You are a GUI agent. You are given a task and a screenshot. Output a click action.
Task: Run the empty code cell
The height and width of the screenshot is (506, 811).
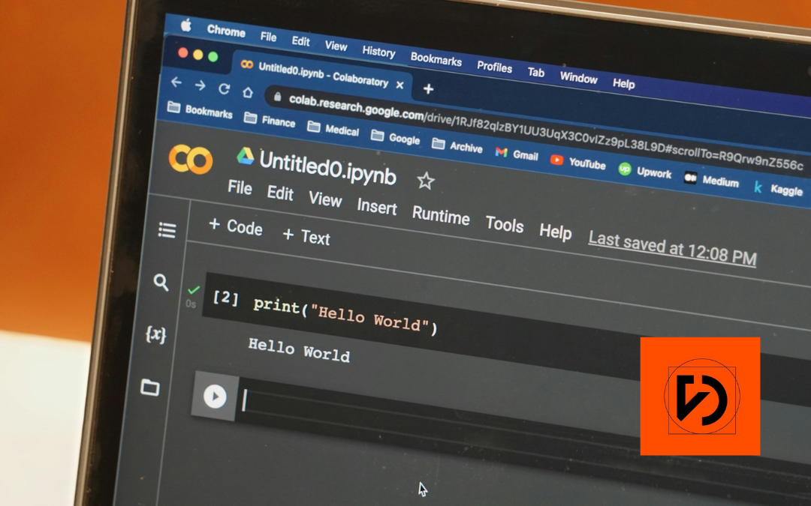click(x=214, y=397)
